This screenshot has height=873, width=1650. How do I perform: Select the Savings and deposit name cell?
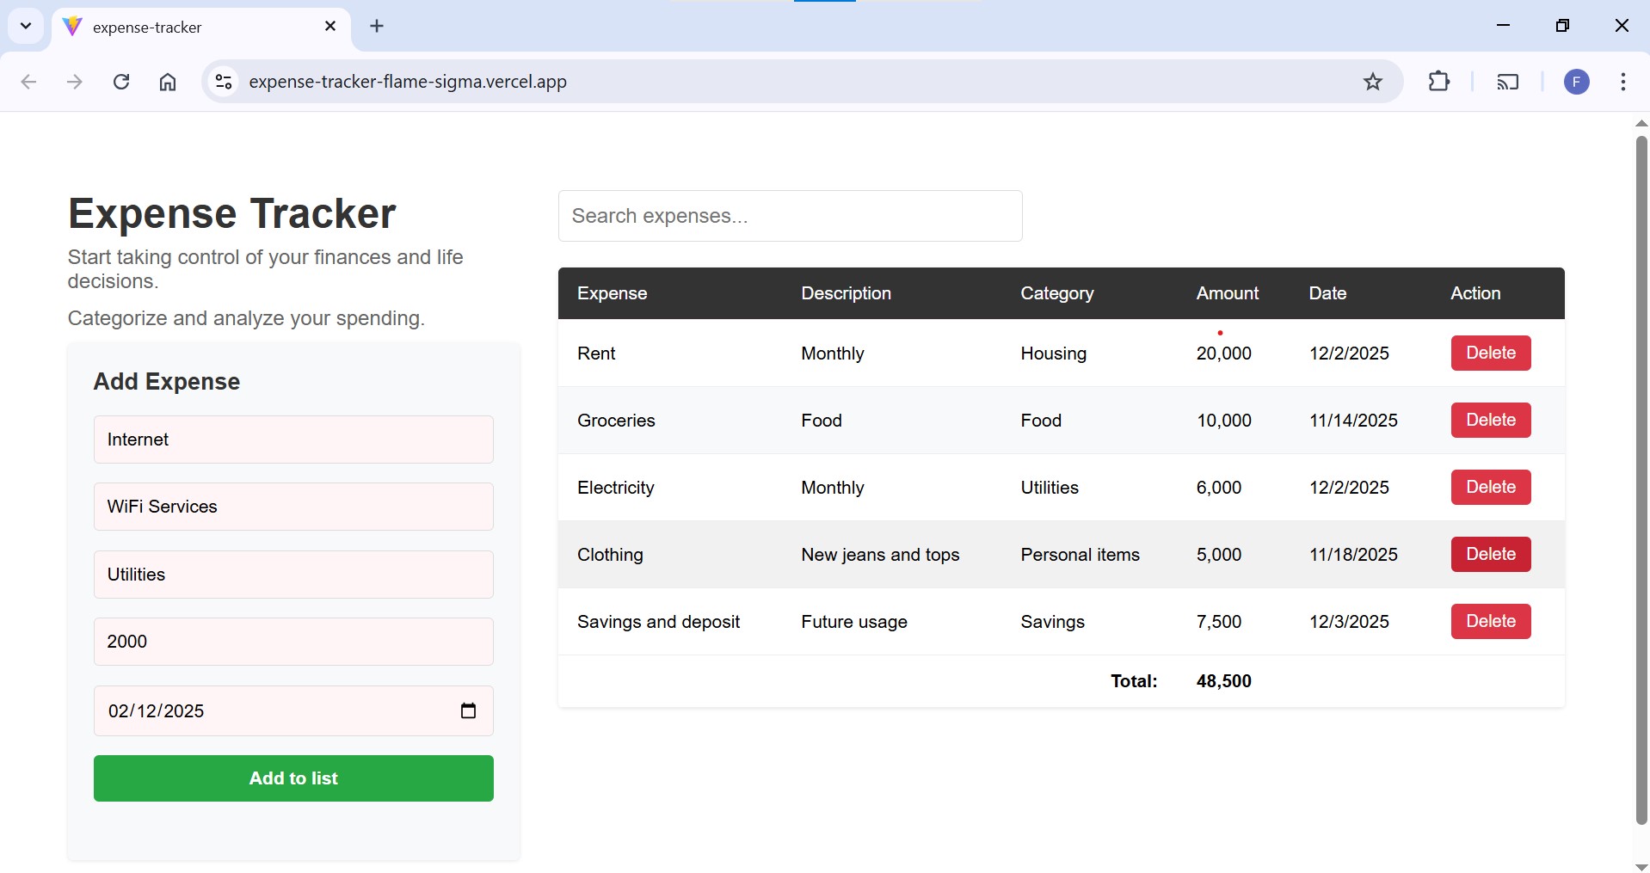[658, 622]
